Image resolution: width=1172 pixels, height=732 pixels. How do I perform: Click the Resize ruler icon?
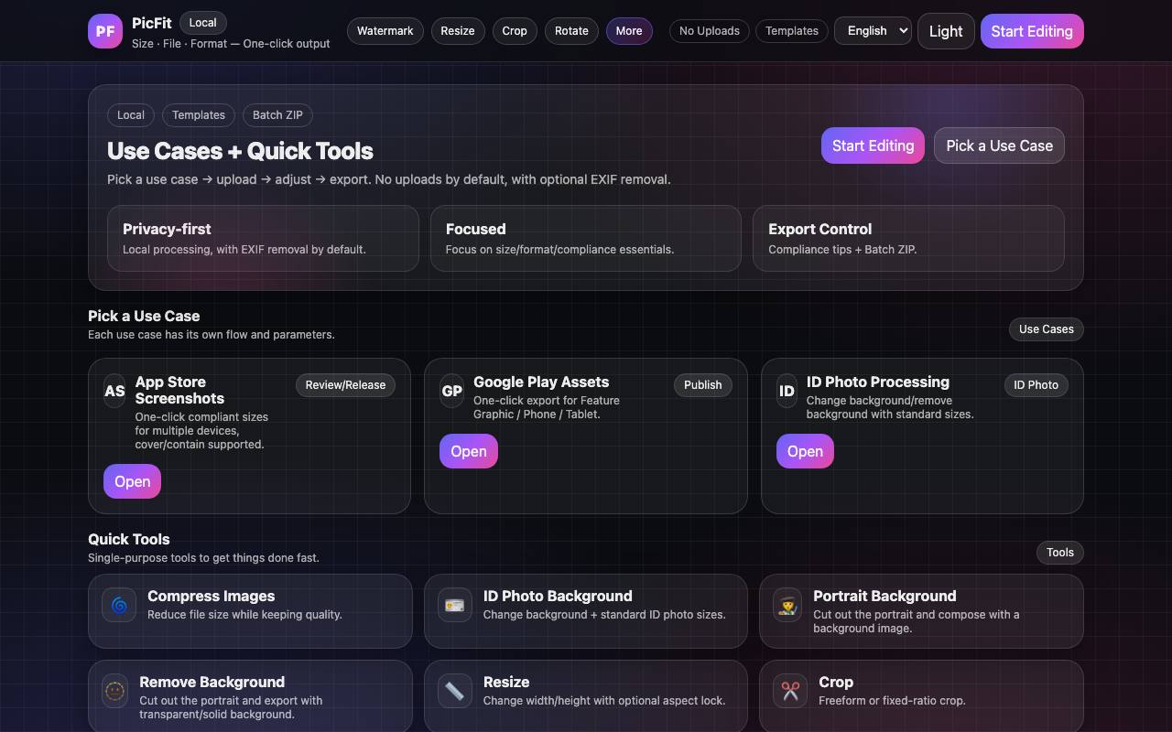point(455,691)
